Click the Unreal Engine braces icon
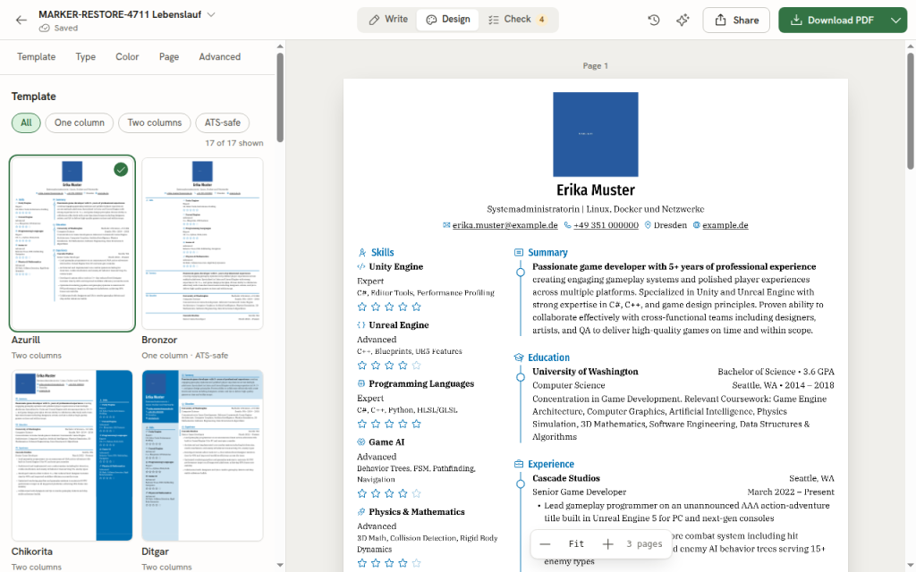Image resolution: width=916 pixels, height=572 pixels. coord(361,325)
